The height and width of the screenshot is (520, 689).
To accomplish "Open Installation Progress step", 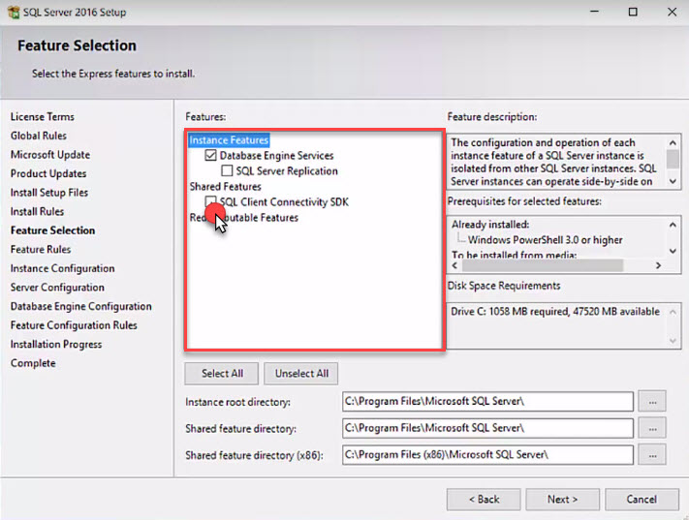I will pyautogui.click(x=56, y=344).
